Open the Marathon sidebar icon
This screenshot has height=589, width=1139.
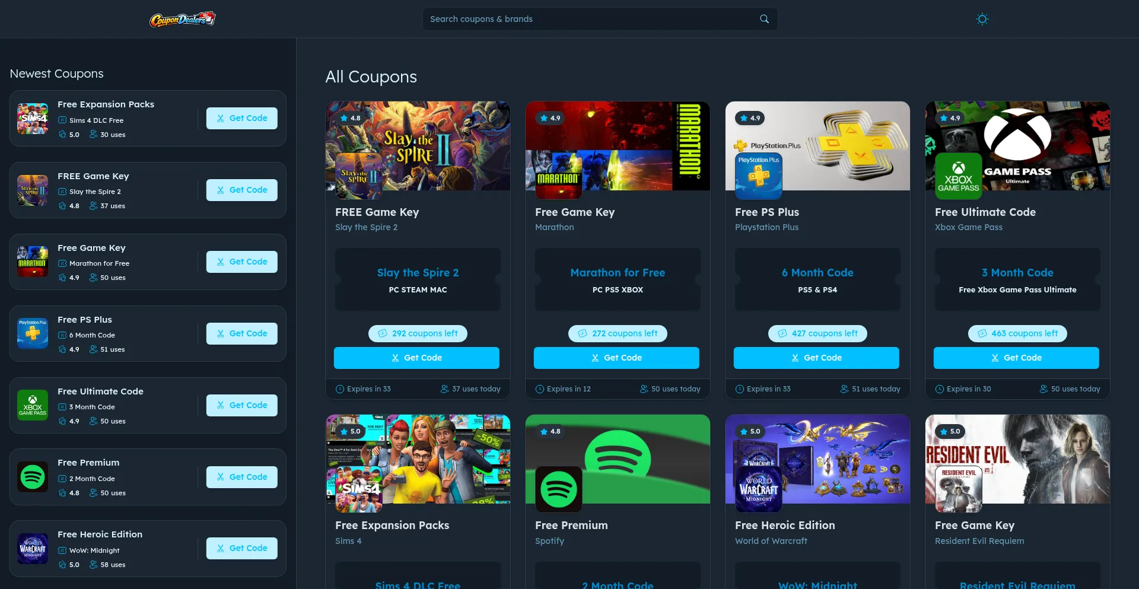(33, 262)
